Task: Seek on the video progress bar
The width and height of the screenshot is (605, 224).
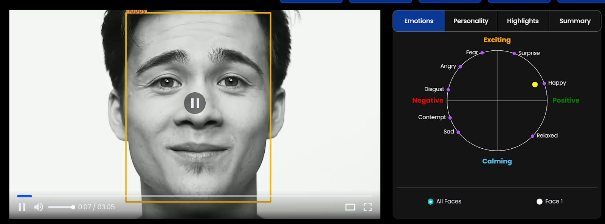Action: [x=194, y=196]
